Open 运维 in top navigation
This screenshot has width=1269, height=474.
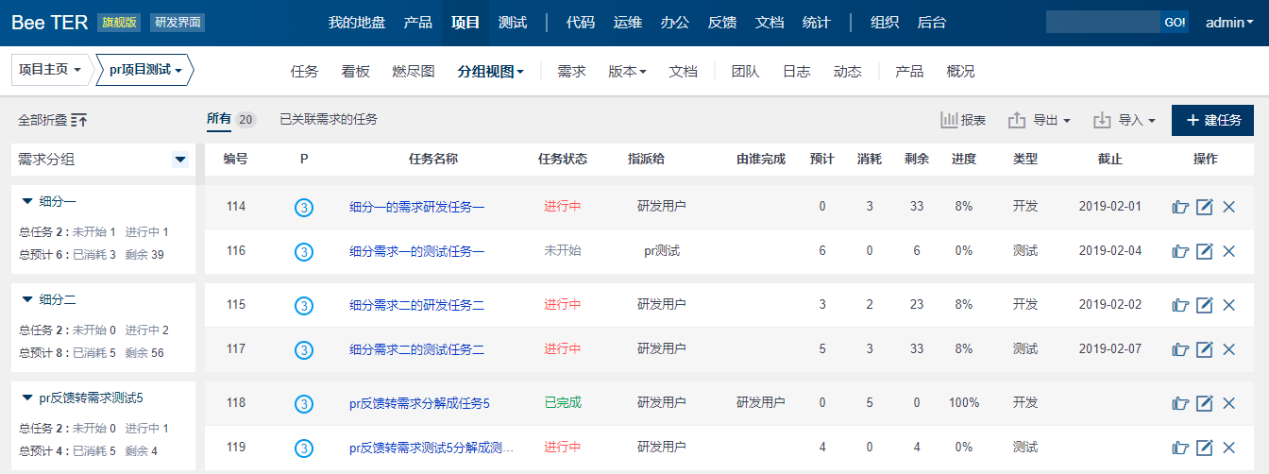(x=628, y=23)
